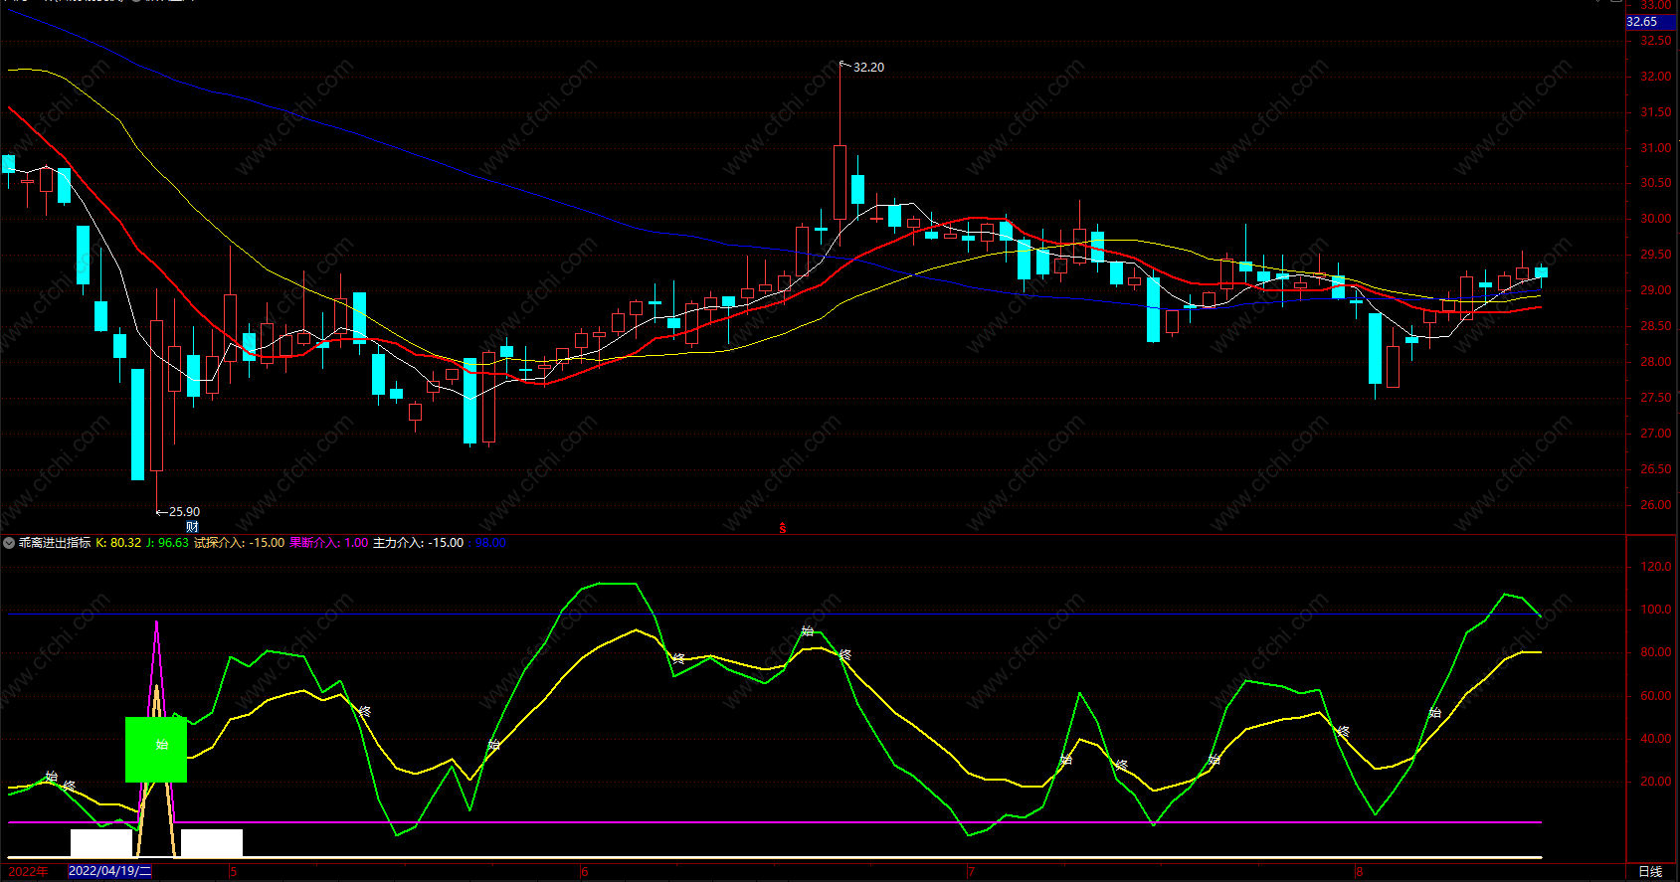Click month 5 on the time axis

coord(234,872)
